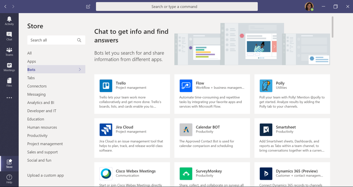
Task: Select the Developer and IT category
Action: pyautogui.click(x=42, y=111)
